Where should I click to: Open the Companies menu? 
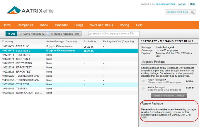tap(25, 25)
